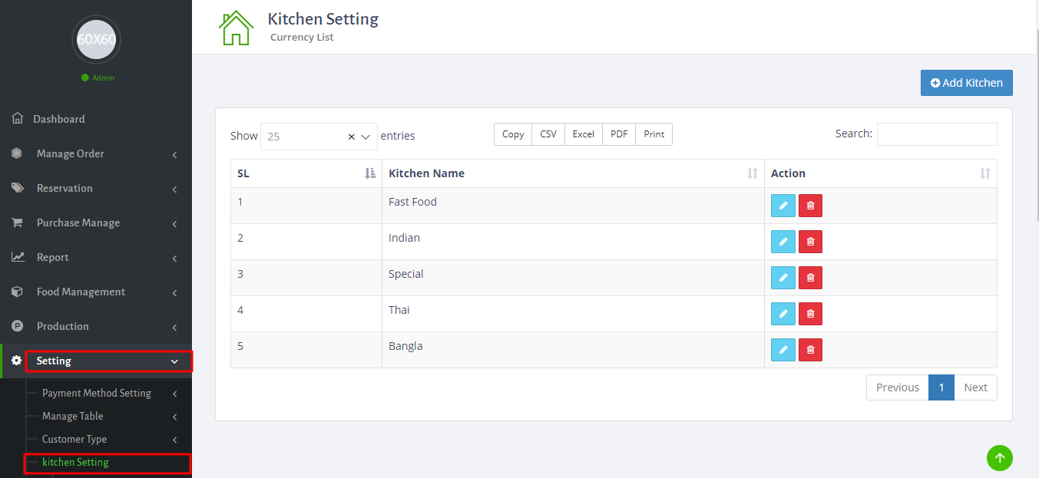Click the green scroll-to-top arrow
This screenshot has width=1039, height=478.
click(x=999, y=457)
